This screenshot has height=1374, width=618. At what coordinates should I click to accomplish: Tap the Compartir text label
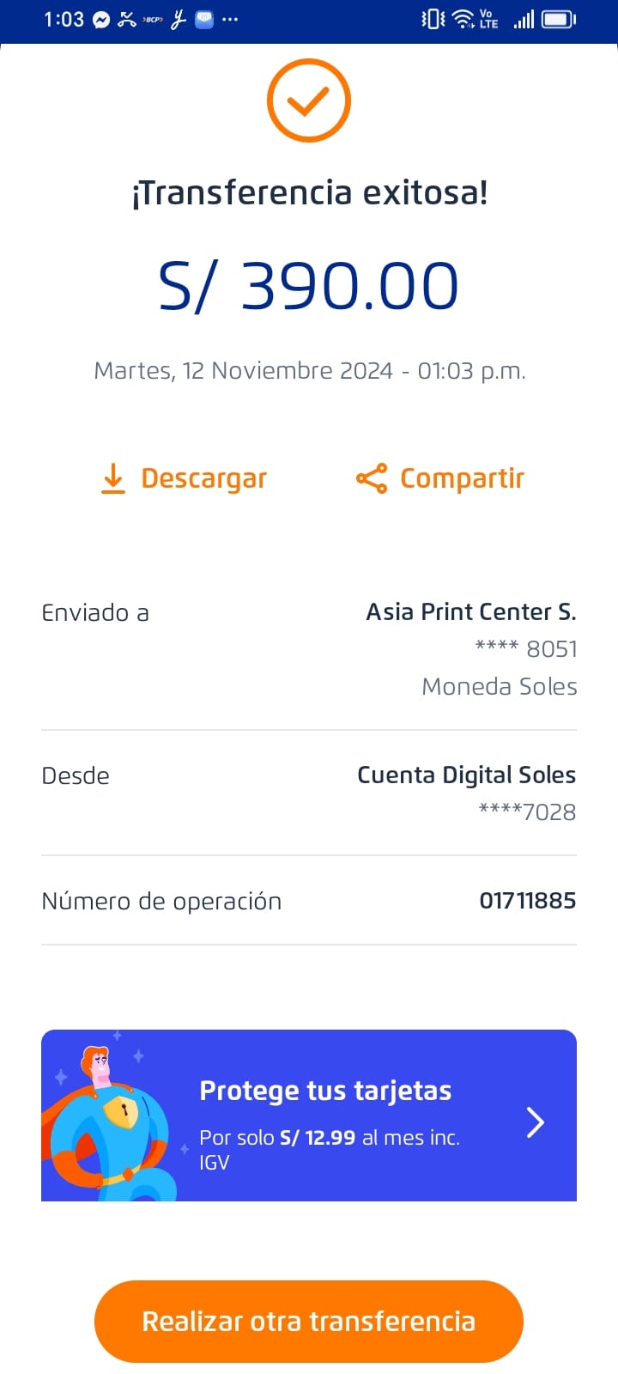462,478
